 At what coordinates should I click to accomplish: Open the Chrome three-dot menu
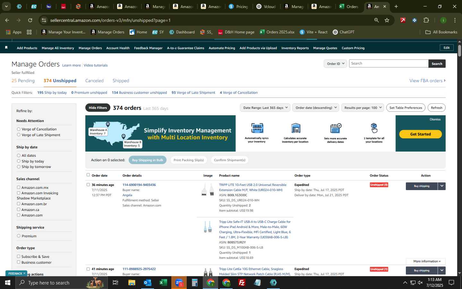coord(455,20)
